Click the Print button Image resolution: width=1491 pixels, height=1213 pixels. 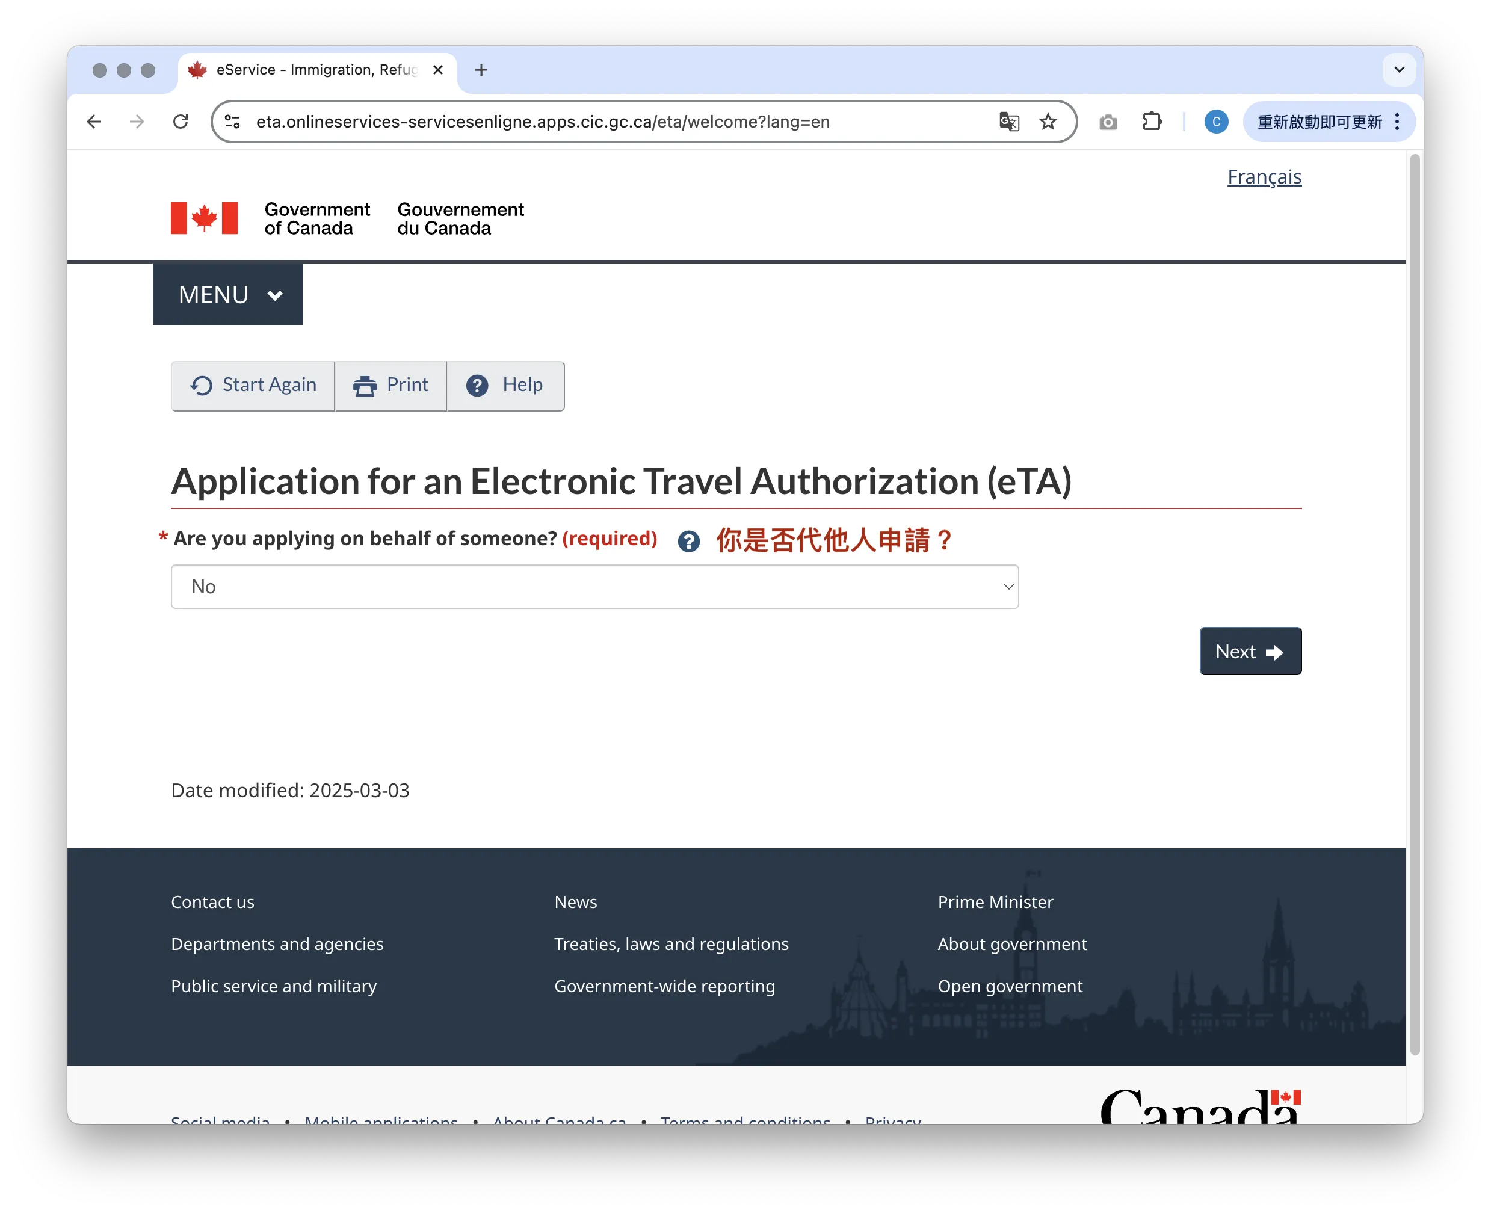pyautogui.click(x=390, y=385)
